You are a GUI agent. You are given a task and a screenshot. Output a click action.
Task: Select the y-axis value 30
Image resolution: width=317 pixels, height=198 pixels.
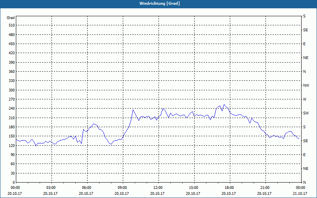point(13,173)
